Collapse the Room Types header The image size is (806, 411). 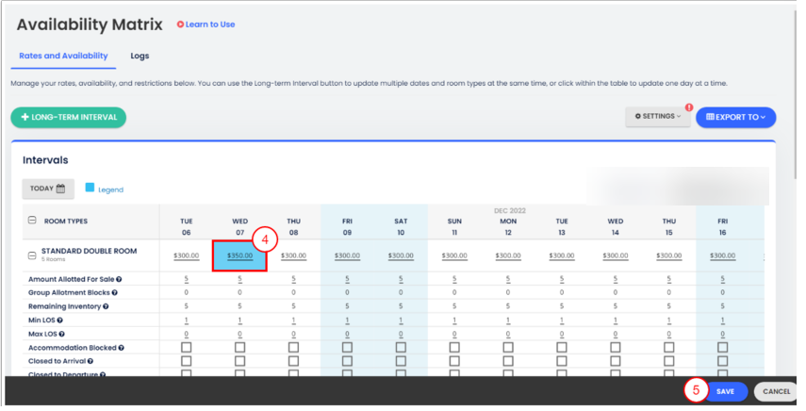pos(32,221)
